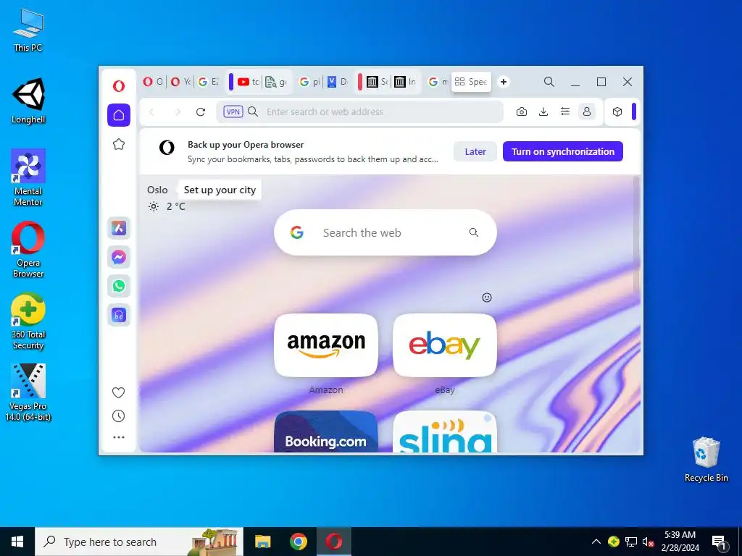This screenshot has height=556, width=742.
Task: Collapse the red tab island handle
Action: tap(359, 82)
